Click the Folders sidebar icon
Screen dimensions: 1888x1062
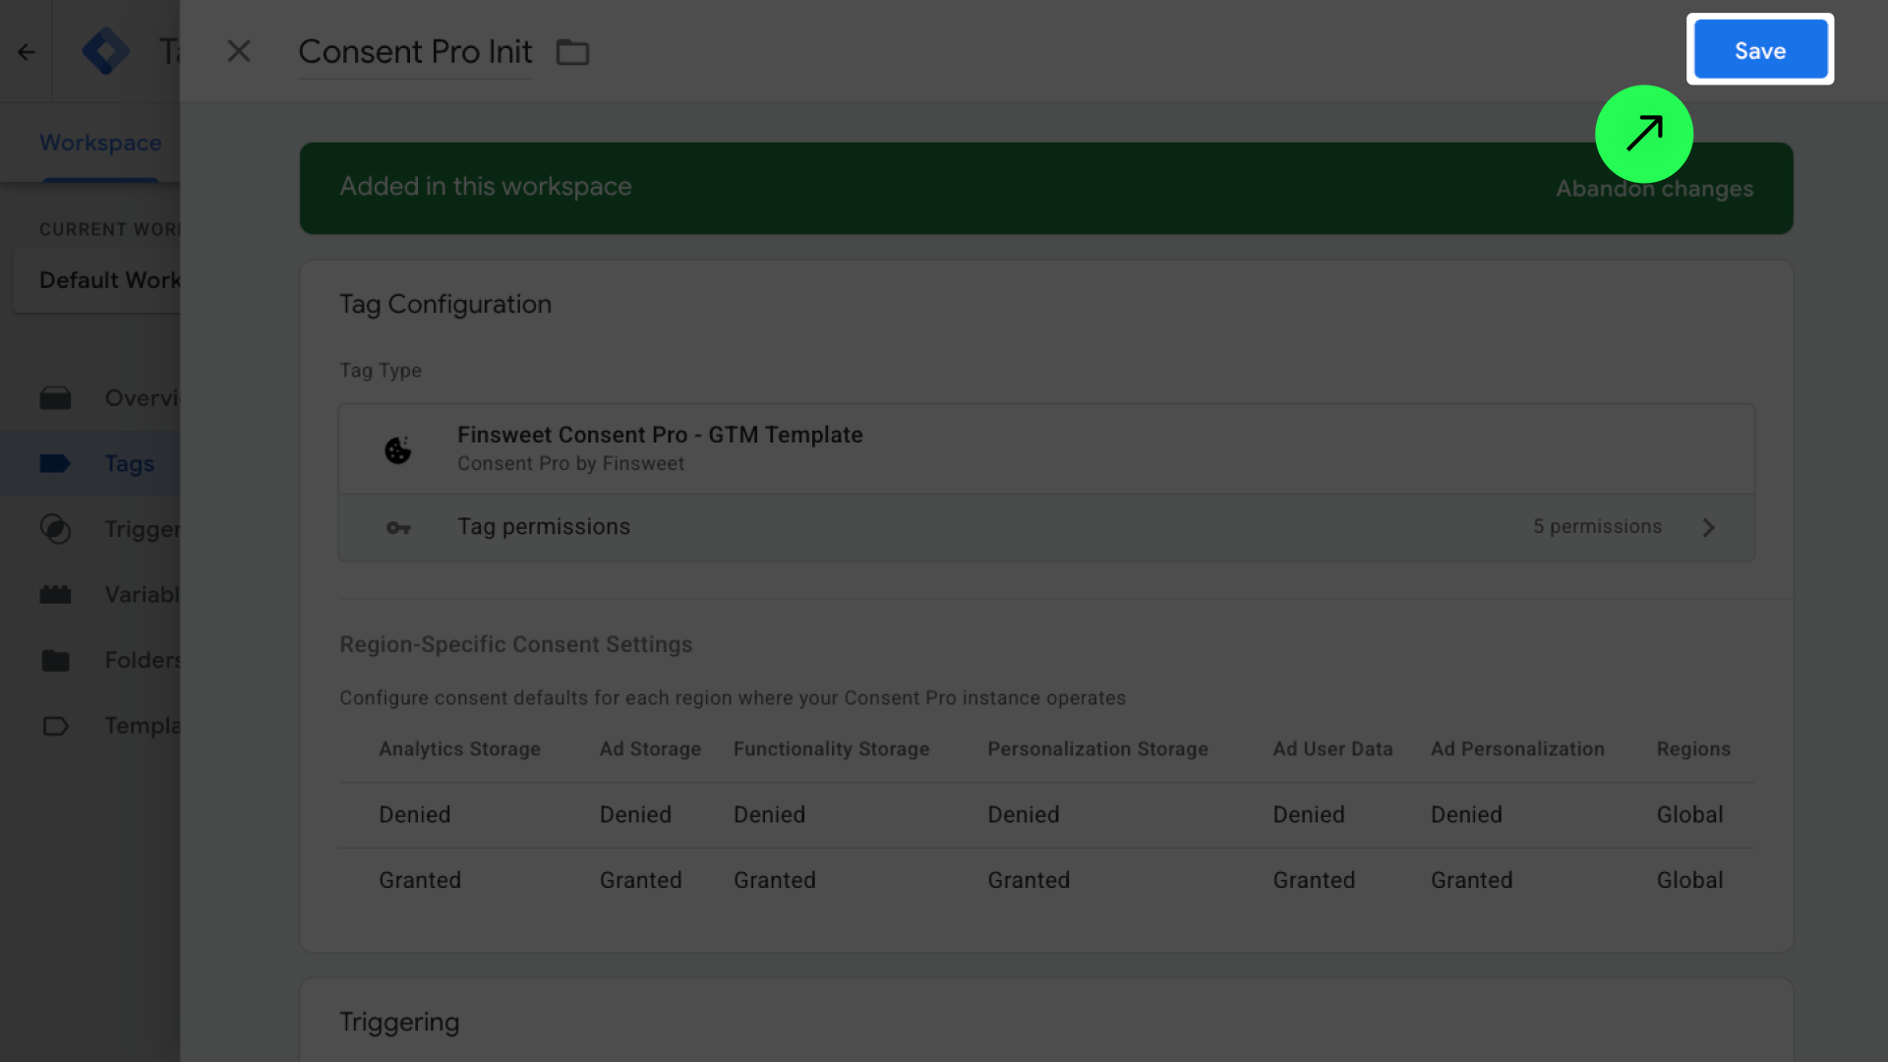click(x=55, y=660)
